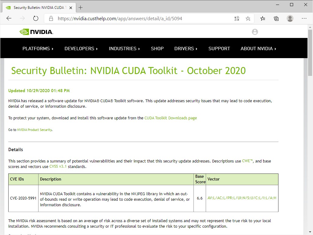Click the Base Score column header
The width and height of the screenshot is (313, 235).
click(x=200, y=179)
